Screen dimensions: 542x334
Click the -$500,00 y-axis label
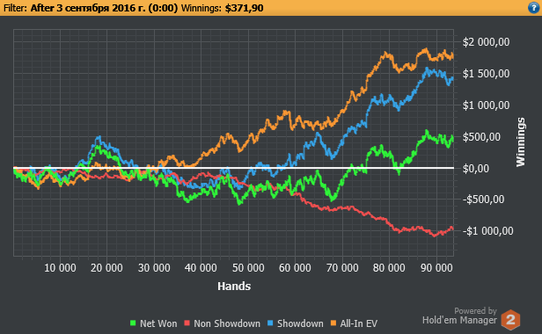coord(483,200)
